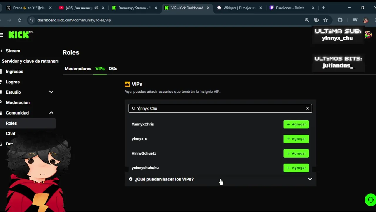This screenshot has height=212, width=376.
Task: Click the crossed-eye privacy icon in address bar
Action: (316, 20)
